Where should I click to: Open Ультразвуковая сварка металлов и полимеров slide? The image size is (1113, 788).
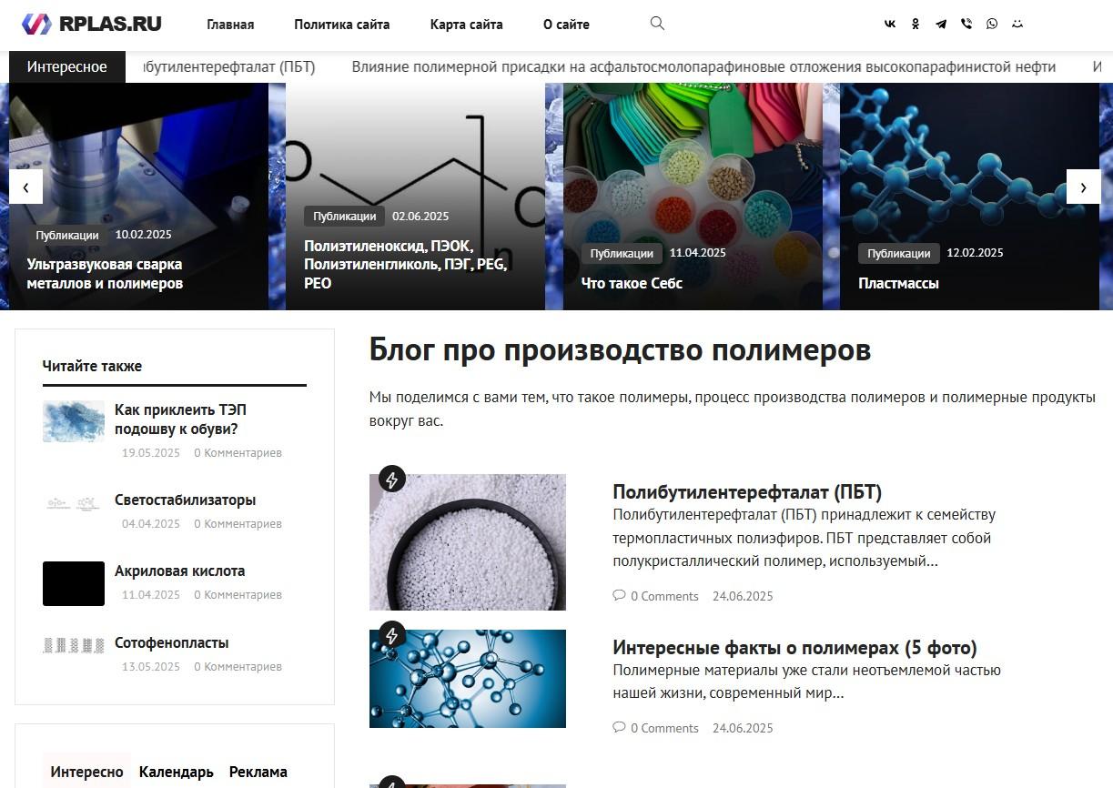[x=105, y=274]
